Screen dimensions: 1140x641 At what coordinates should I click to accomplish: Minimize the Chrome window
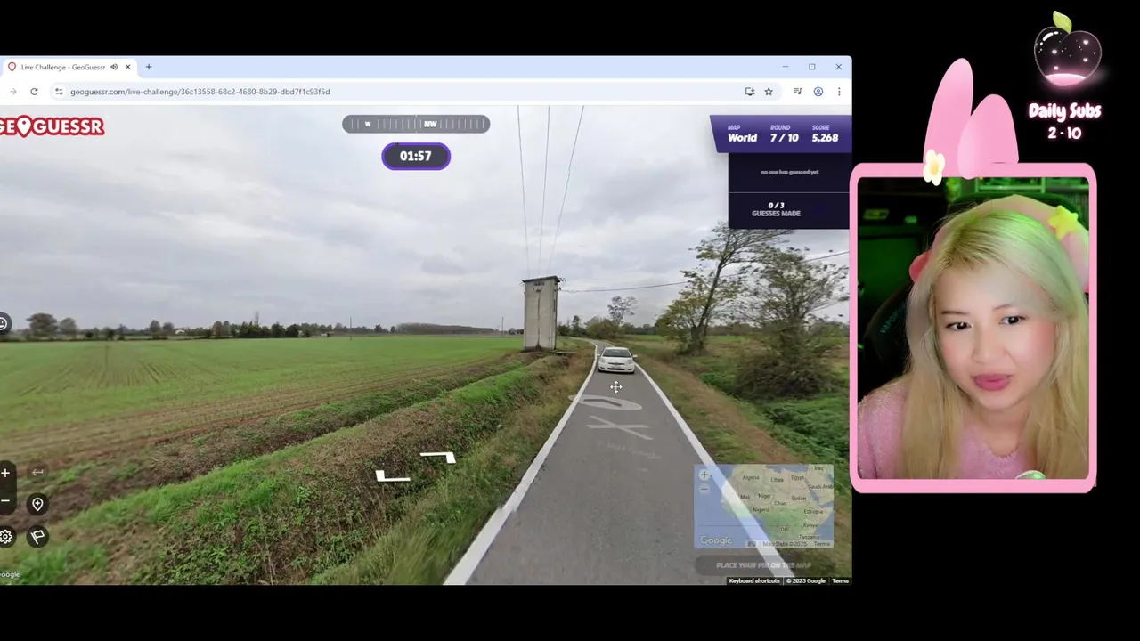785,67
